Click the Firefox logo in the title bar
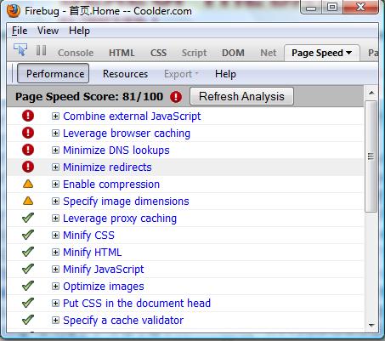Viewport: 385px width, 341px height. [x=14, y=11]
